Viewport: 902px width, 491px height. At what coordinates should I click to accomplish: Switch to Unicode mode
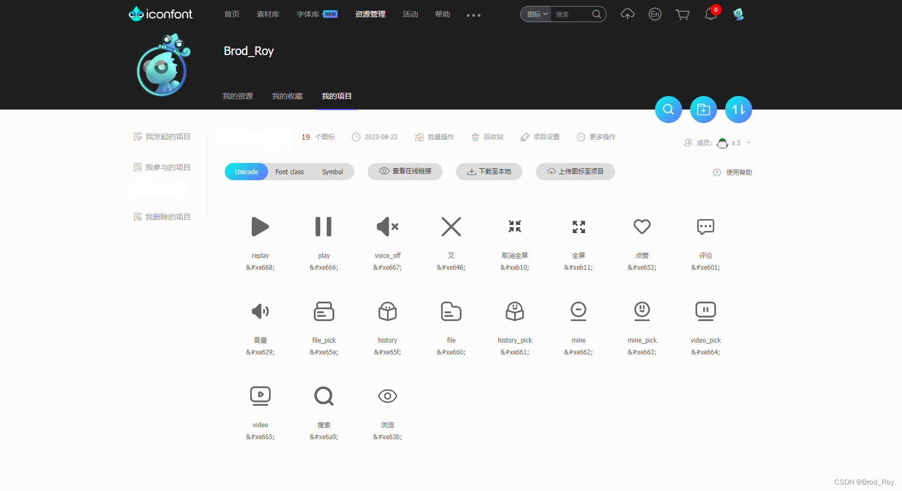(x=246, y=172)
